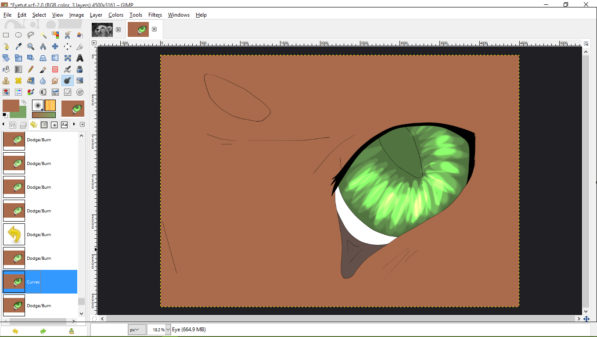
Task: Click the yellow undo arrow button
Action: point(15,331)
